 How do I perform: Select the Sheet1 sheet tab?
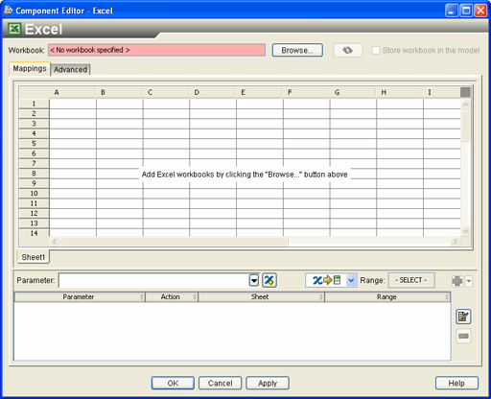(34, 257)
